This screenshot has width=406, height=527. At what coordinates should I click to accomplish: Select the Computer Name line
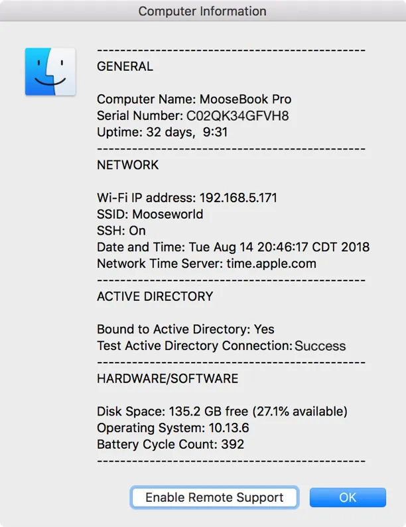click(194, 99)
